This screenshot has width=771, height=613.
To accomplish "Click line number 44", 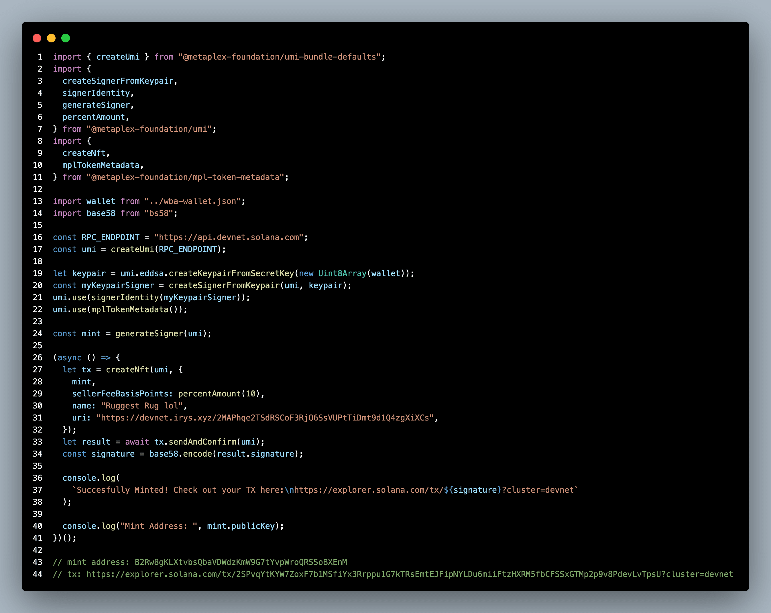I will pyautogui.click(x=38, y=574).
